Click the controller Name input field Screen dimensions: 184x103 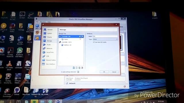pyautogui.click(x=105, y=36)
